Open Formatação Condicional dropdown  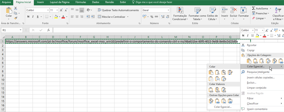pos(180,14)
